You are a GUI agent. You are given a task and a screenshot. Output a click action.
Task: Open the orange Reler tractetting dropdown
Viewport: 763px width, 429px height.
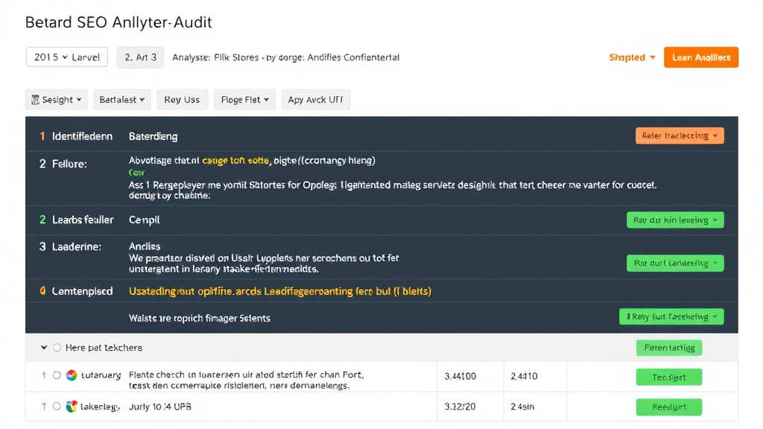(679, 136)
